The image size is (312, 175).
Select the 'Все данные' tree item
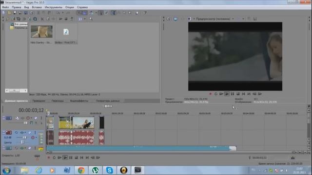tap(20, 24)
